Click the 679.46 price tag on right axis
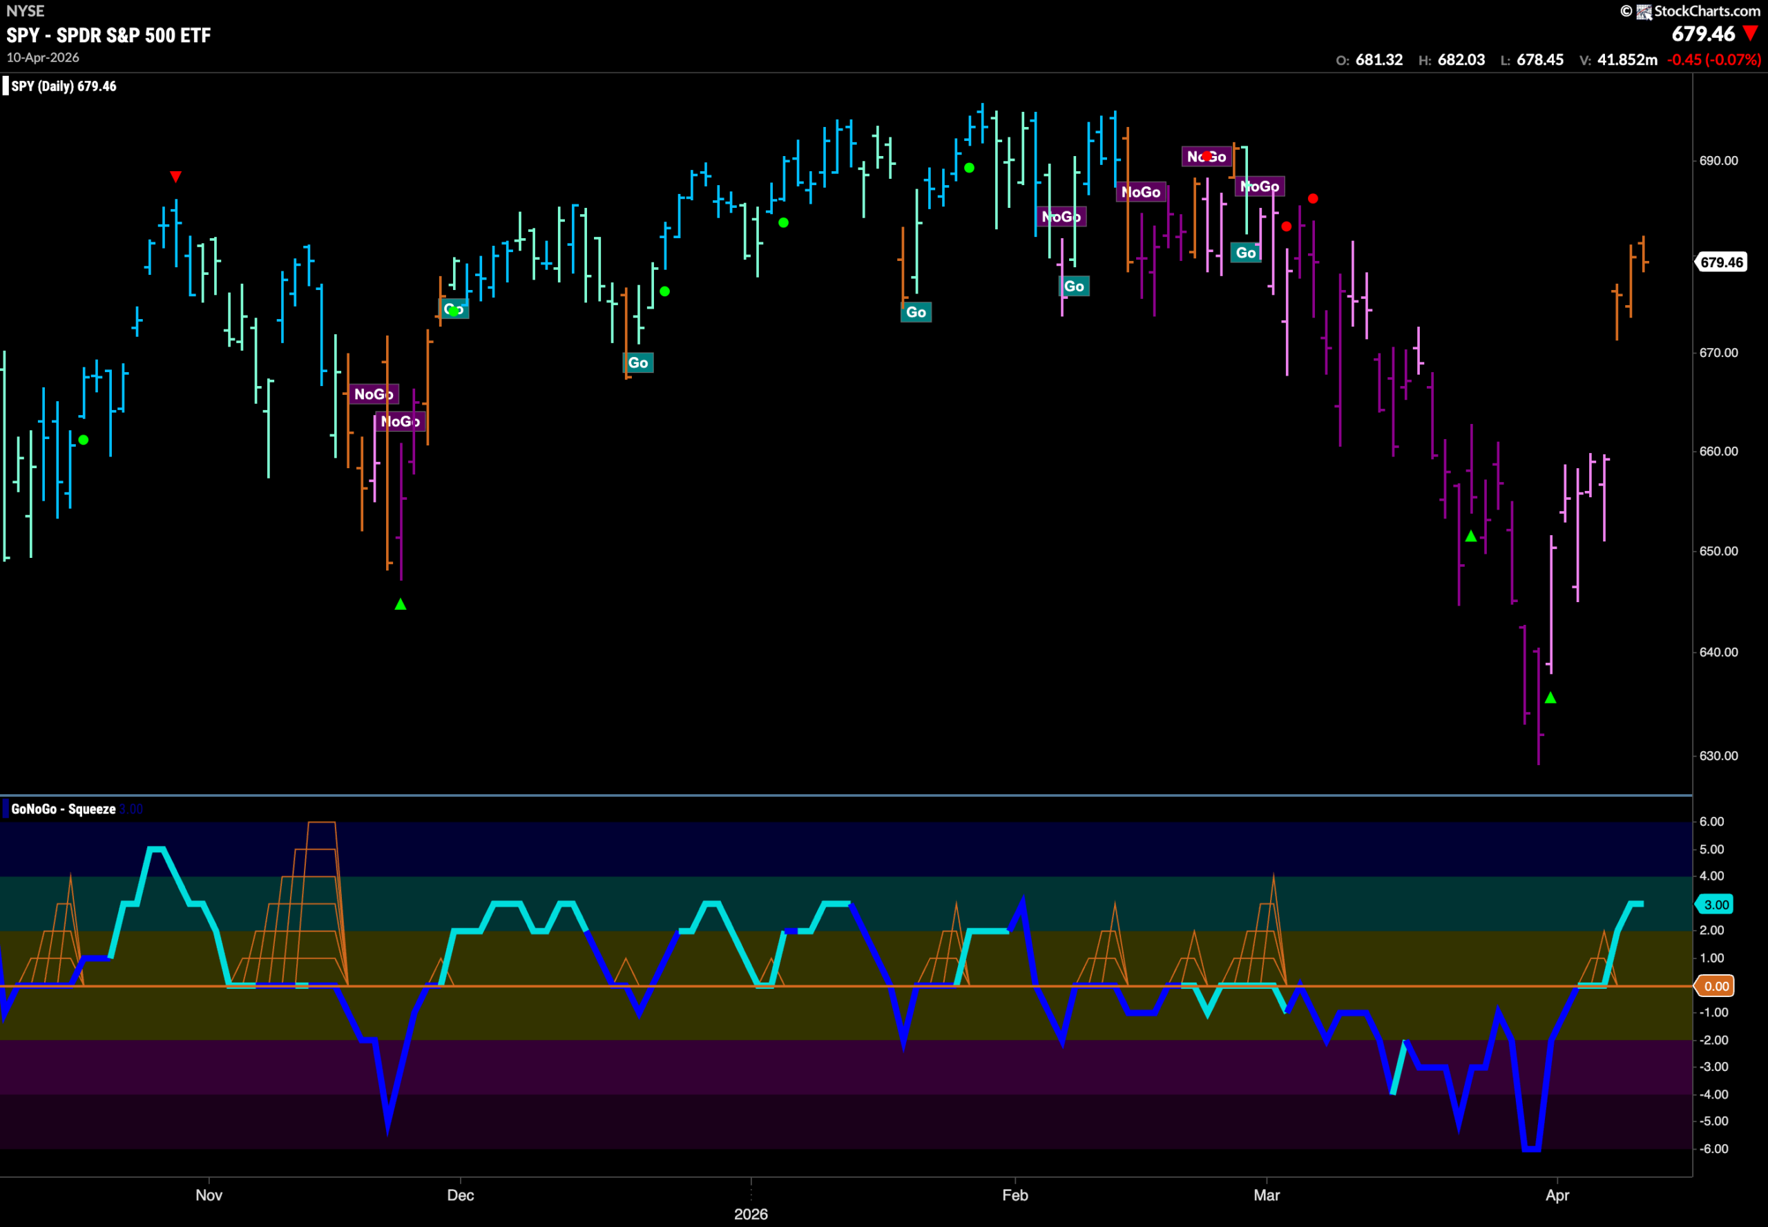Screen dimensions: 1768x1227 (x=1721, y=262)
